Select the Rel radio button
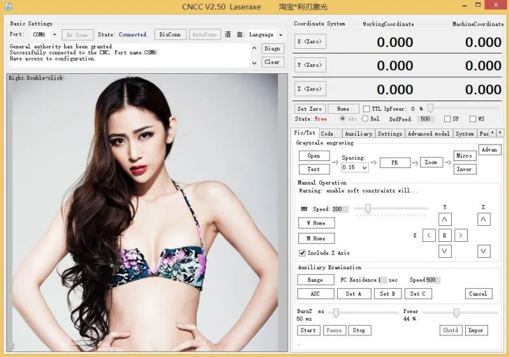Image resolution: width=509 pixels, height=357 pixels. tap(365, 119)
